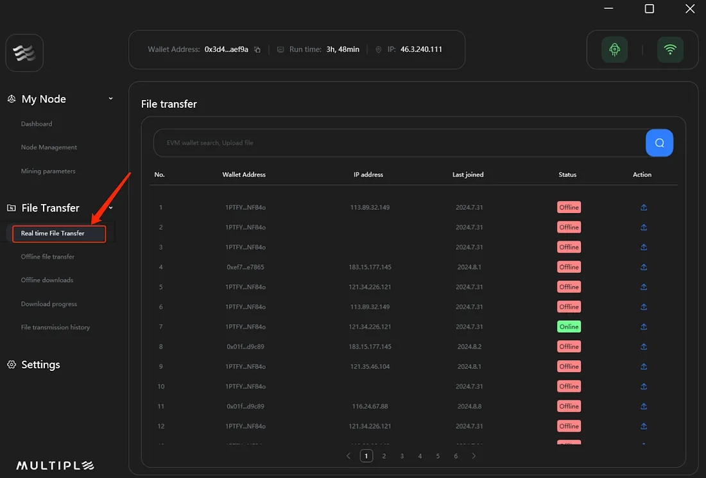Click upload icon for wallet 0xef7...e7865
The image size is (706, 478).
643,268
